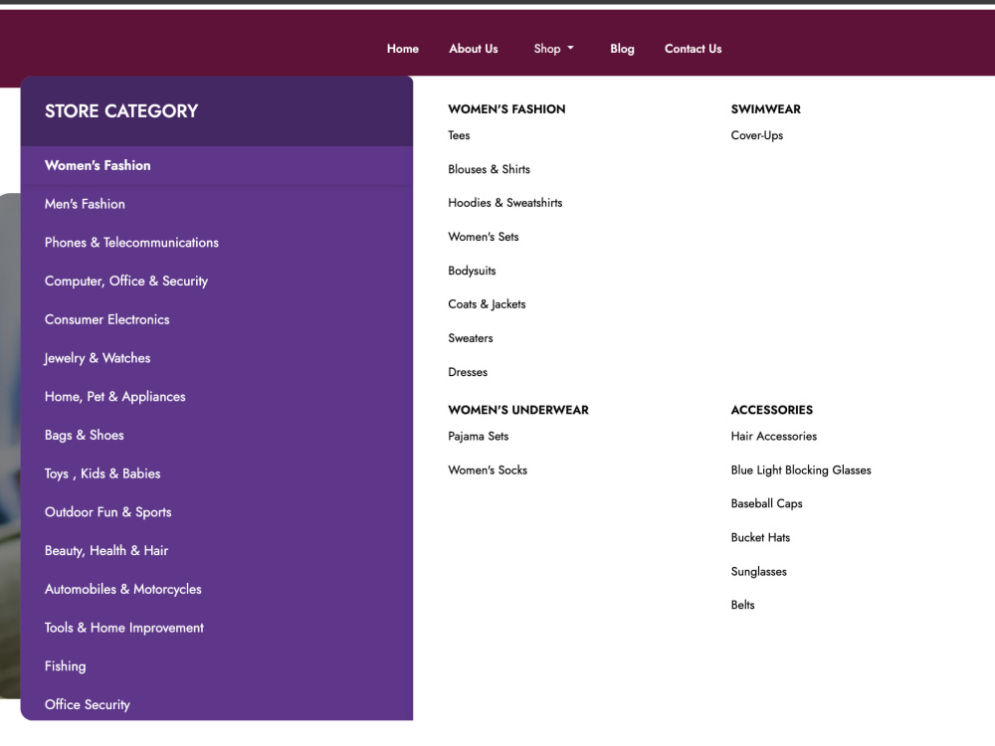Viewport: 995px width, 746px height.
Task: Open Tees subcategory
Action: point(459,135)
